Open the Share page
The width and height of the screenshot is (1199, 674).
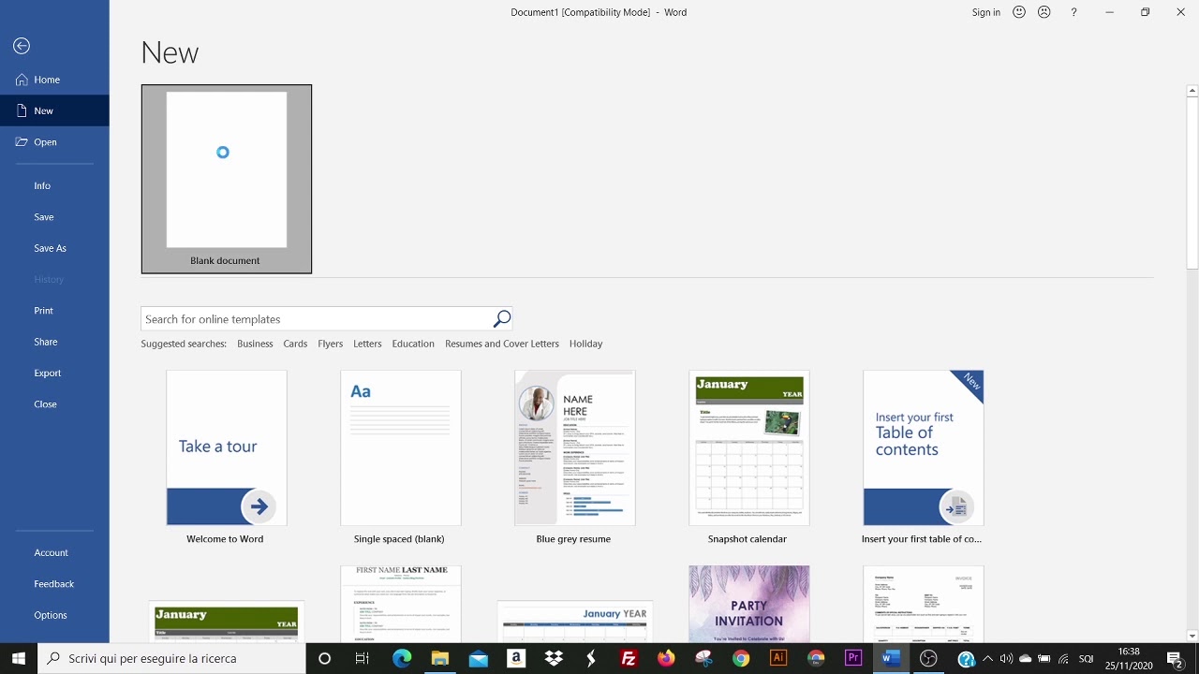pos(54,342)
